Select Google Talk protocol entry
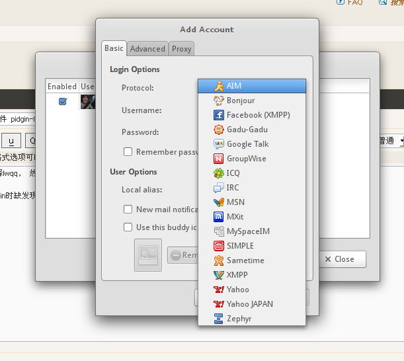Image resolution: width=404 pixels, height=361 pixels. 252,144
